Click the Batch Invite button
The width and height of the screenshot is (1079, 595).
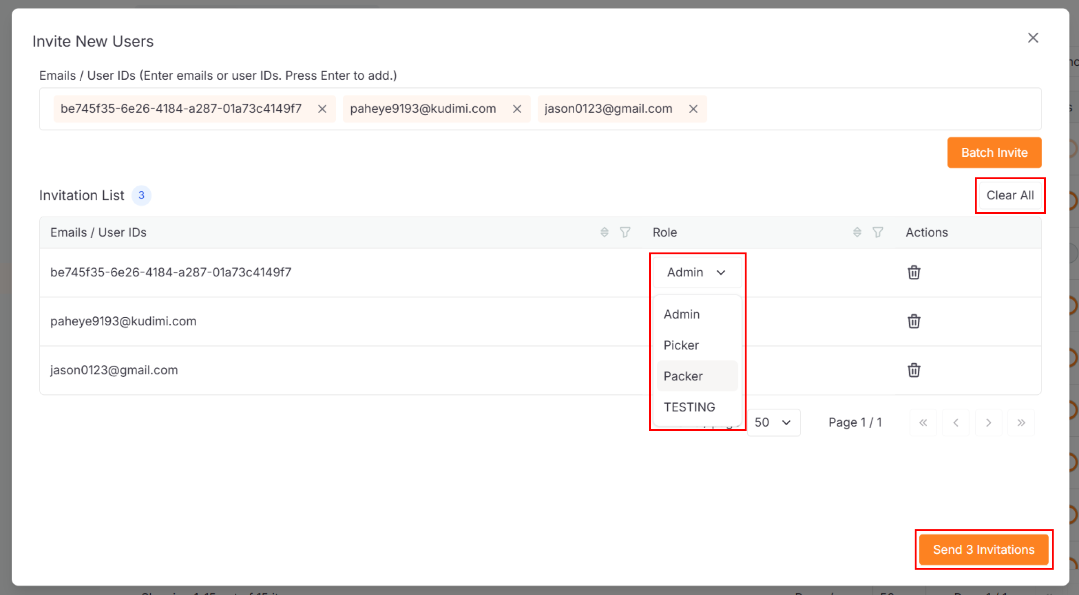click(994, 153)
